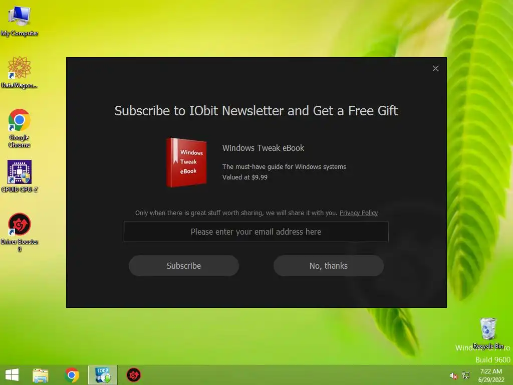Open the network tray icon
The height and width of the screenshot is (385, 513).
(x=466, y=375)
